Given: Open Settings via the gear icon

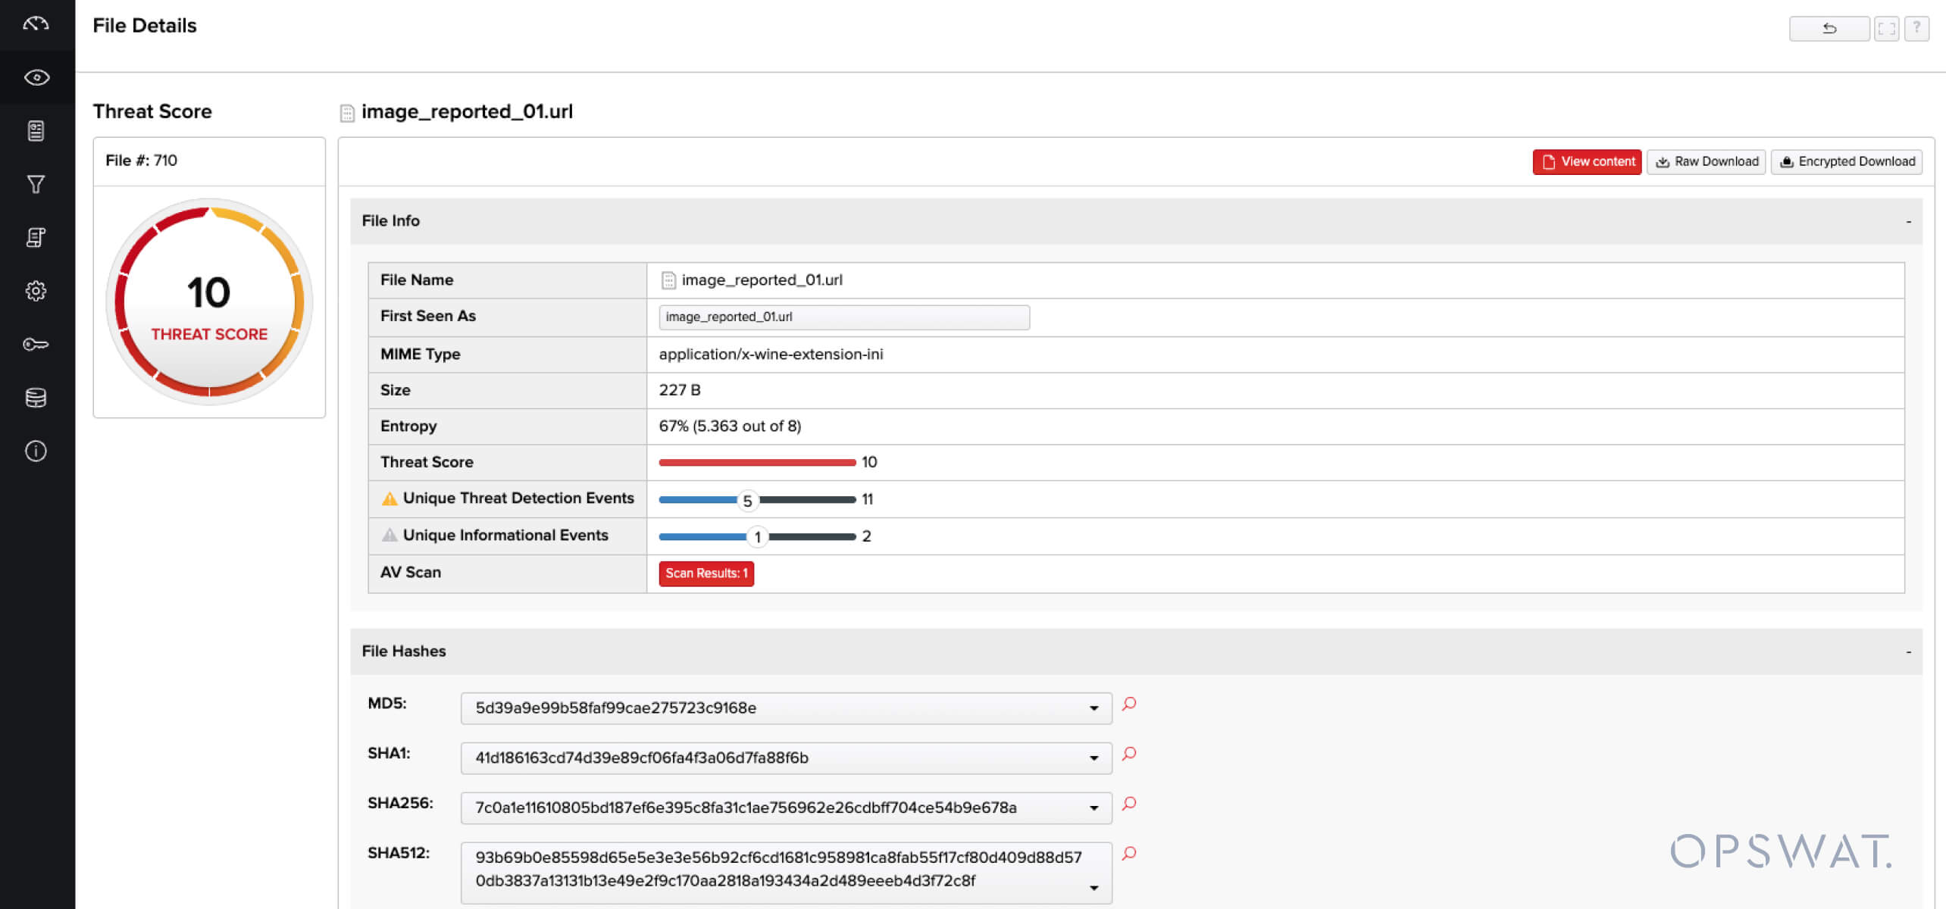Looking at the screenshot, I should pyautogui.click(x=36, y=291).
